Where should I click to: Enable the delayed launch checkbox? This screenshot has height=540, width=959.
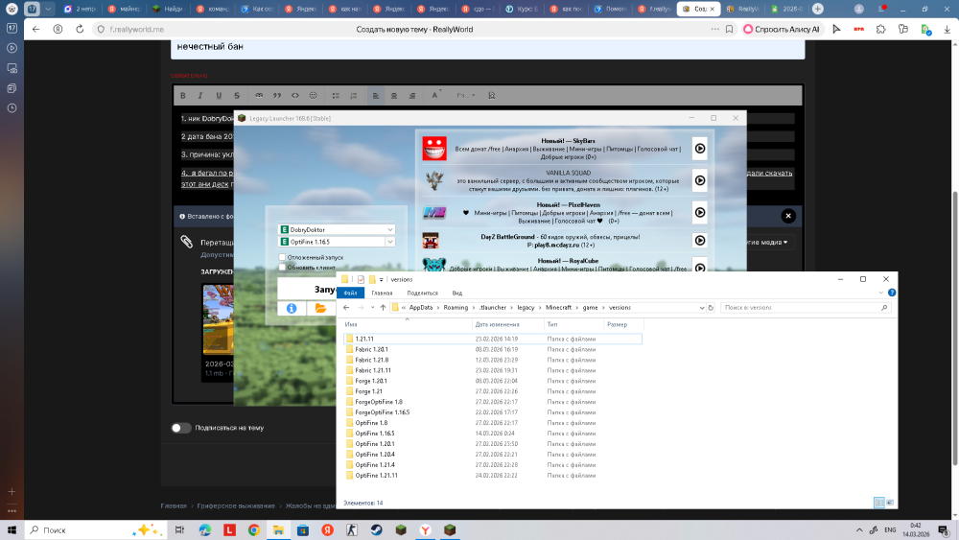(x=282, y=257)
